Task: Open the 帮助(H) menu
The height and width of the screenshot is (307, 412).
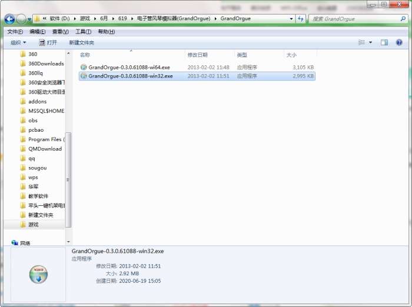Action: point(107,32)
